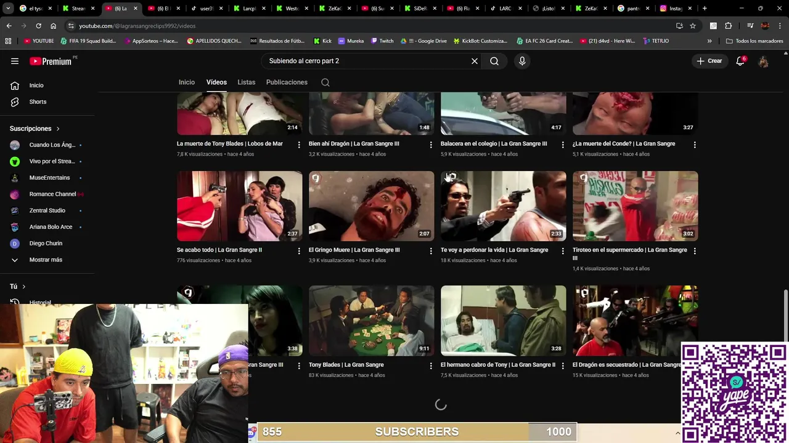Open options for Balacera en el colegio video
789x443 pixels.
point(563,145)
